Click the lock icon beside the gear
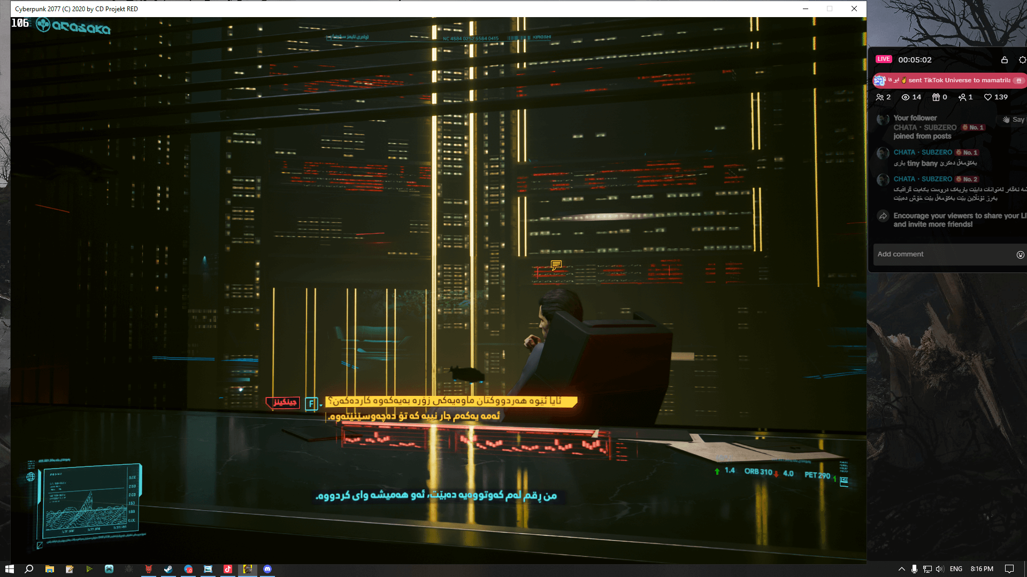 [x=1005, y=60]
